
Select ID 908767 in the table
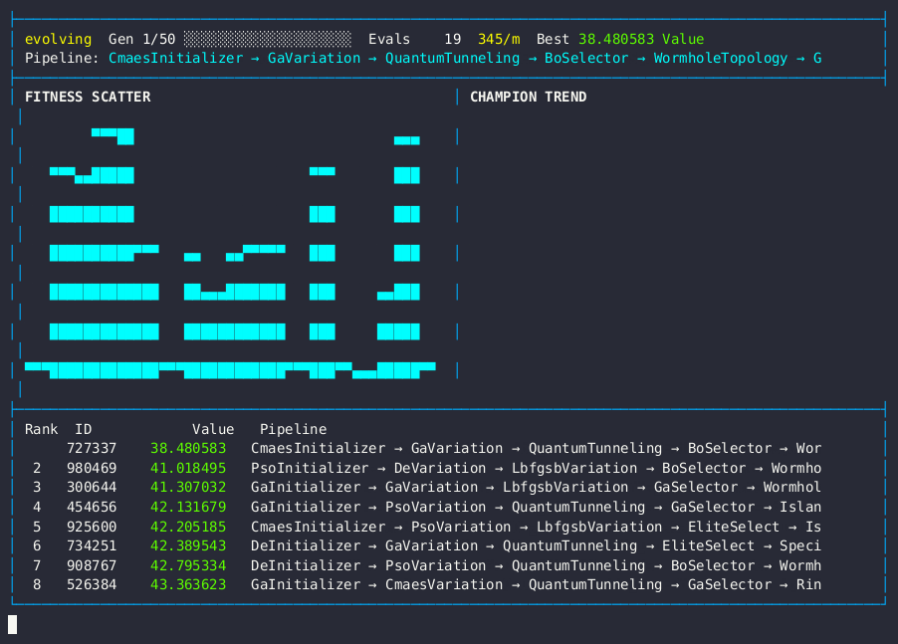tap(92, 565)
